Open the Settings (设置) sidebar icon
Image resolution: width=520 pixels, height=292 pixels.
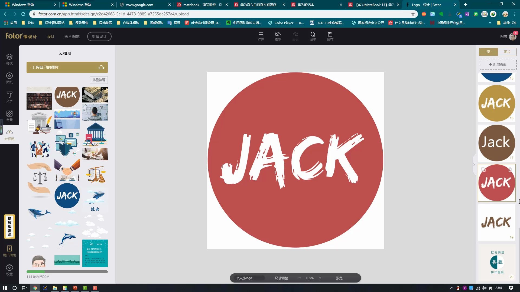pos(9,270)
